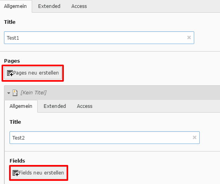220x184 pixels.
Task: Click the Title label above the Test2 field
Action: click(x=15, y=122)
